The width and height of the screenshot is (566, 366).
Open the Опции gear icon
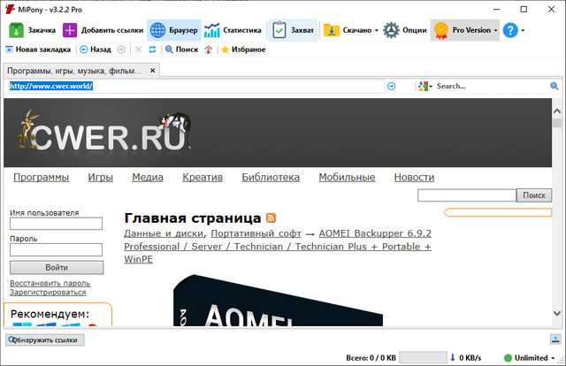pyautogui.click(x=391, y=29)
